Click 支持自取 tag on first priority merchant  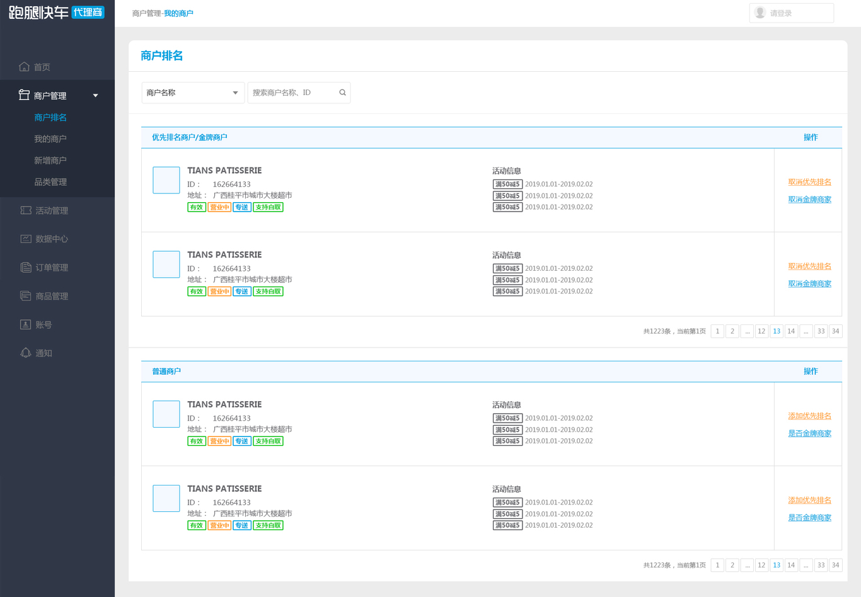pos(268,207)
